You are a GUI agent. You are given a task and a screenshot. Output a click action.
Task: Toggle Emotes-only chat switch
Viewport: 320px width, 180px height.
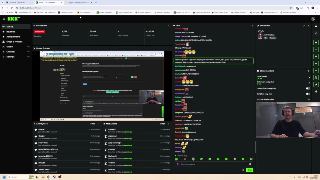308,94
